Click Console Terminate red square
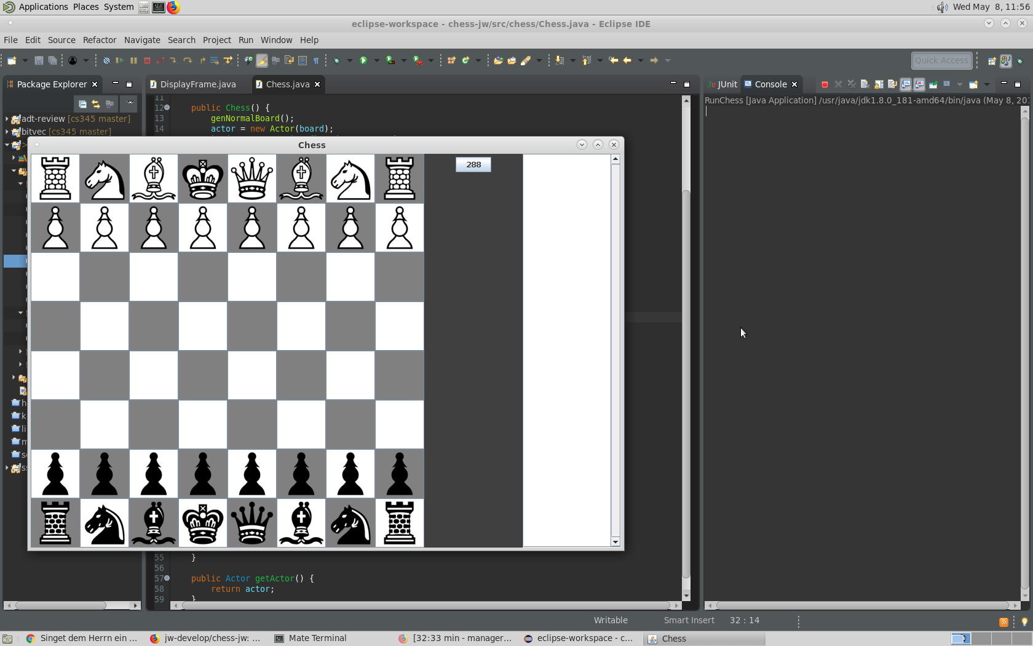 coord(825,84)
